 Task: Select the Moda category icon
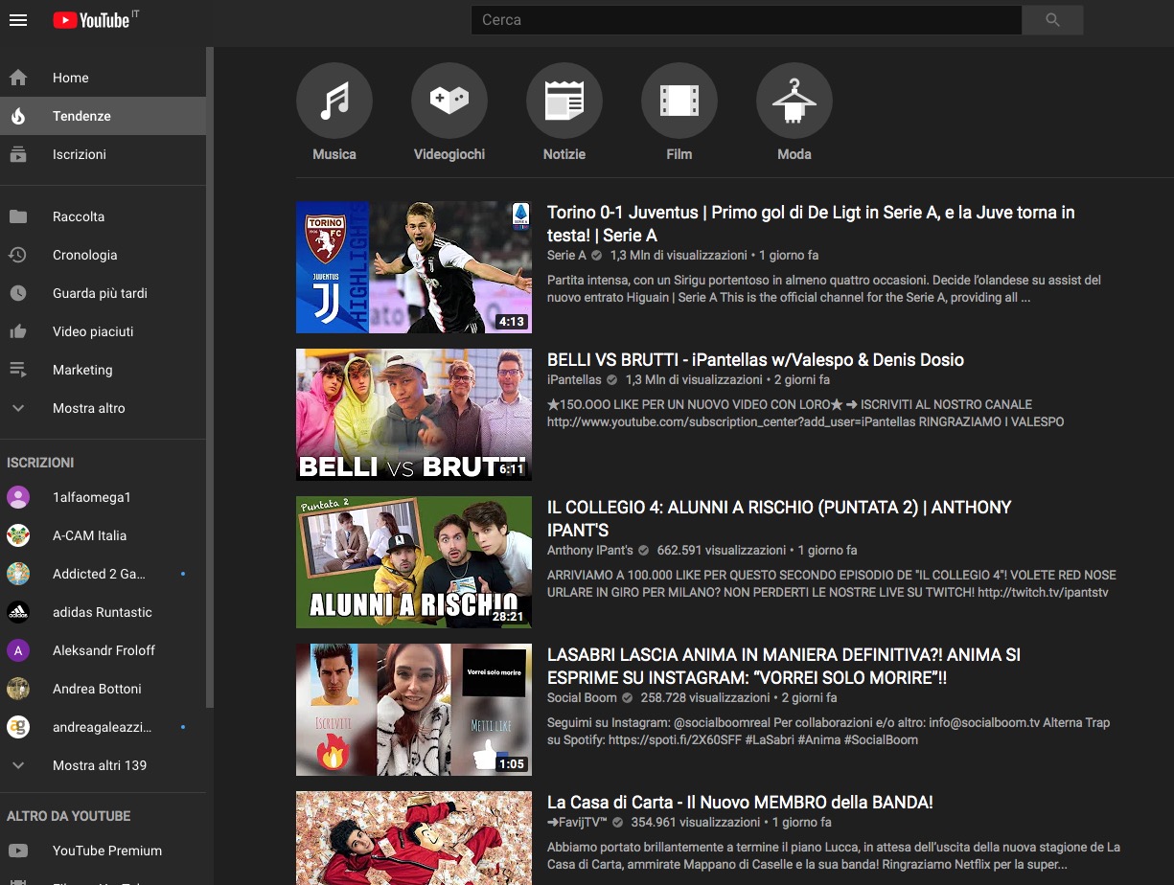click(x=794, y=102)
